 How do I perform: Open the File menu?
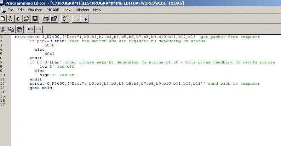[10, 10]
